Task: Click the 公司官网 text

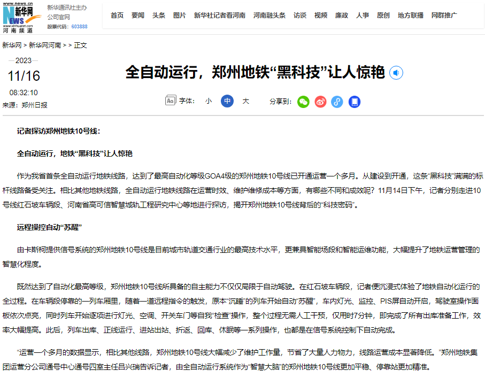Action: (58, 17)
